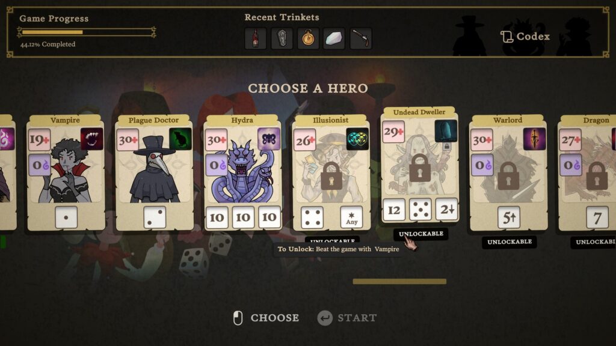Screen dimensions: 616x346
Task: Click Hydra's purple ability icon
Action: [x=269, y=139]
